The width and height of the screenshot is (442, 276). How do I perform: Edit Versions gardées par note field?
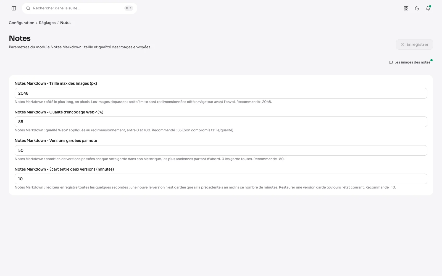point(221,150)
